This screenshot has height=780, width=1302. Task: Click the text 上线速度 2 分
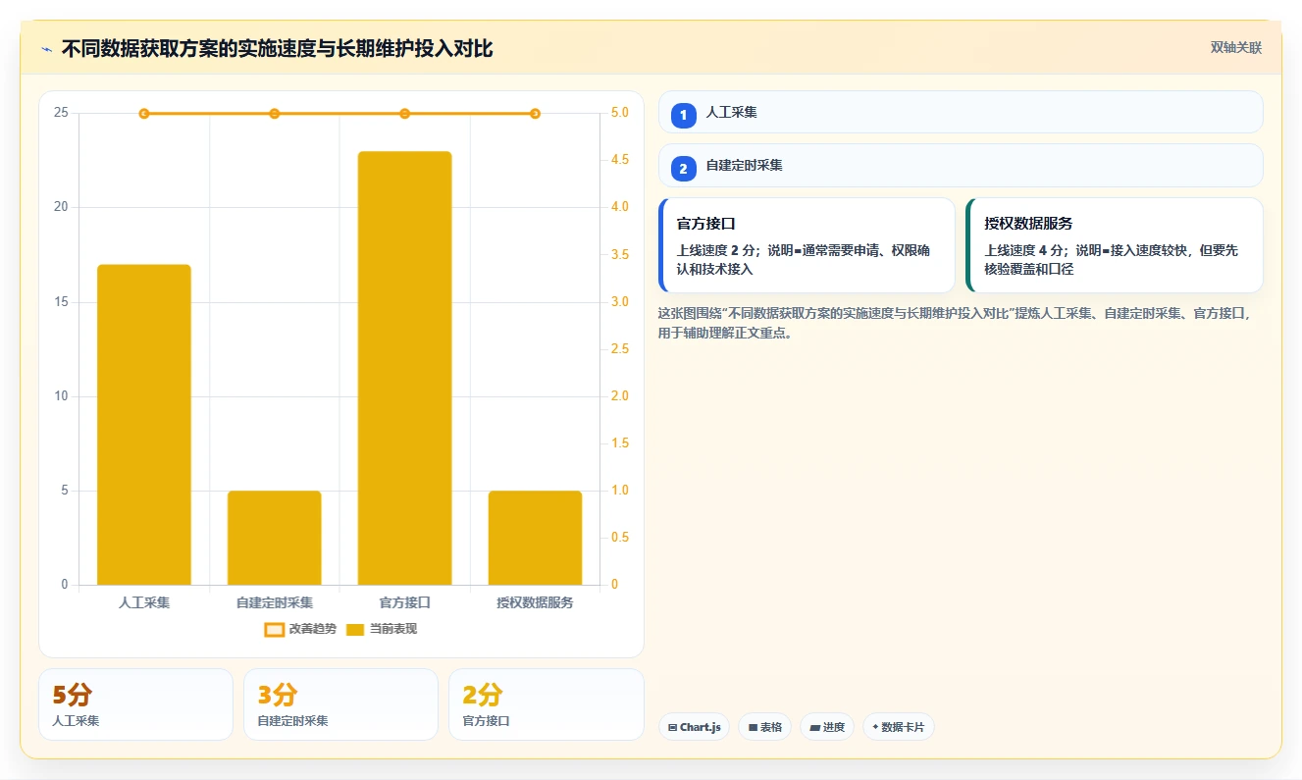click(715, 250)
